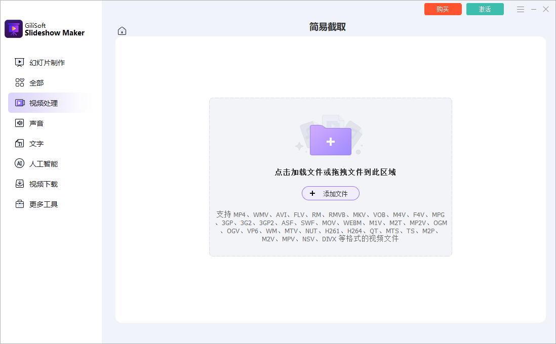This screenshot has width=556, height=344.
Task: Click the slideshow creation icon in the sidebar
Action: coord(20,63)
